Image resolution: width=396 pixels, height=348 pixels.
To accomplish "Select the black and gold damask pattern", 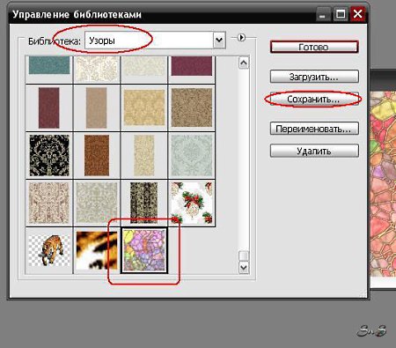I will (49, 155).
